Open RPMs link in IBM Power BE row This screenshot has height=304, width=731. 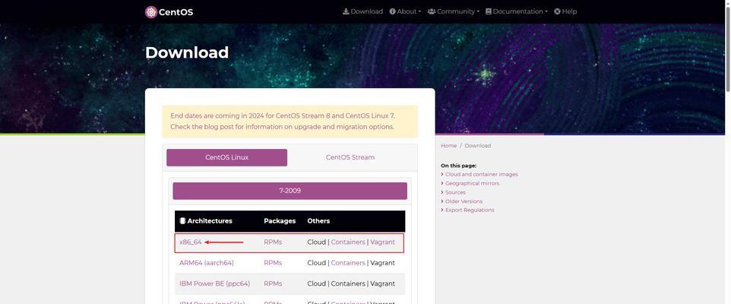point(273,283)
